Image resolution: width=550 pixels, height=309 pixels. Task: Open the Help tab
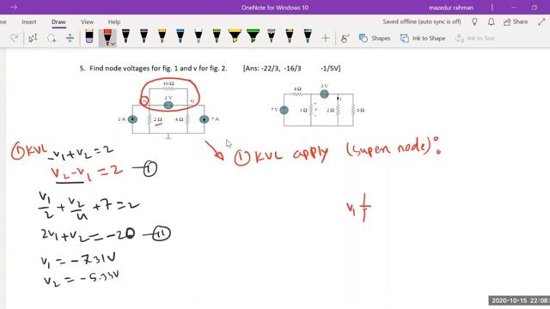[x=114, y=21]
